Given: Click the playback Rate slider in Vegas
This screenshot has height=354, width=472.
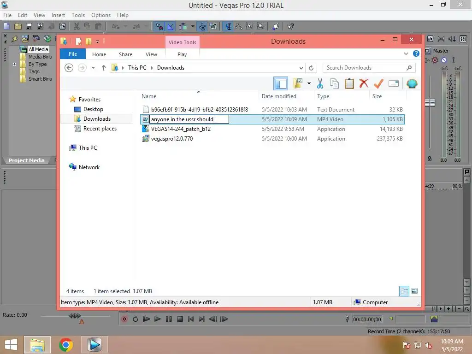Looking at the screenshot, I should [x=75, y=316].
